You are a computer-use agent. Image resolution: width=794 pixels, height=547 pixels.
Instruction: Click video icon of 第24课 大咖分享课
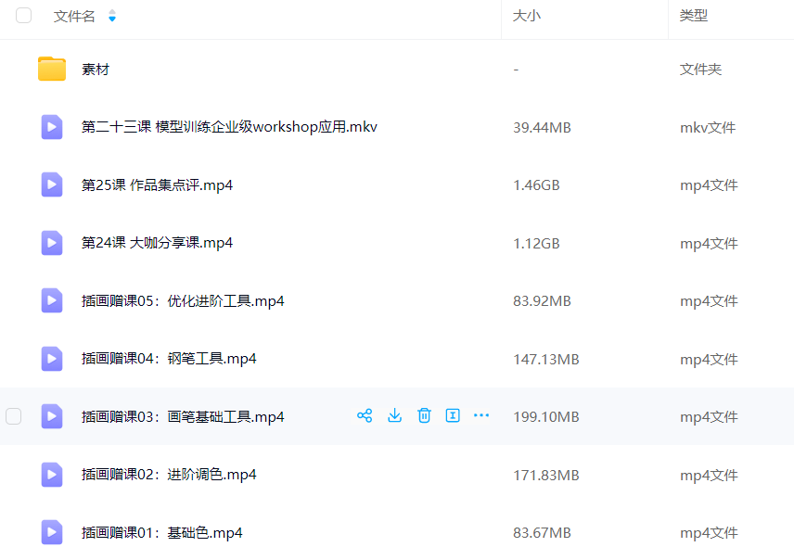tap(52, 243)
